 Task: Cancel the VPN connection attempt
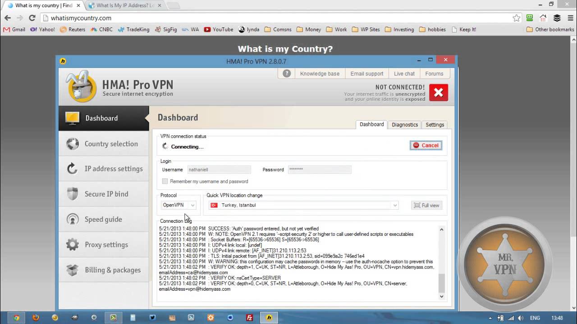[426, 145]
